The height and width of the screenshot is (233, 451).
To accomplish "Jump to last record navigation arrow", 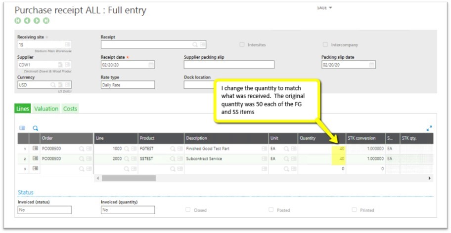I will 46,21.
